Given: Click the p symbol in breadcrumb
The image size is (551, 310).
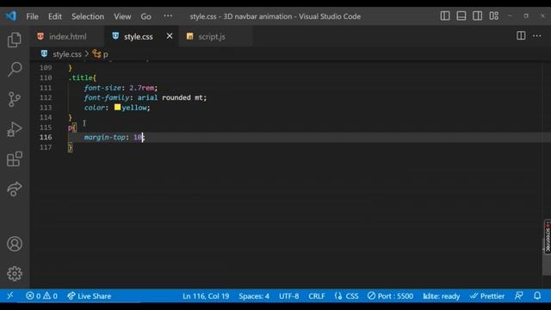Looking at the screenshot, I should click(x=105, y=54).
